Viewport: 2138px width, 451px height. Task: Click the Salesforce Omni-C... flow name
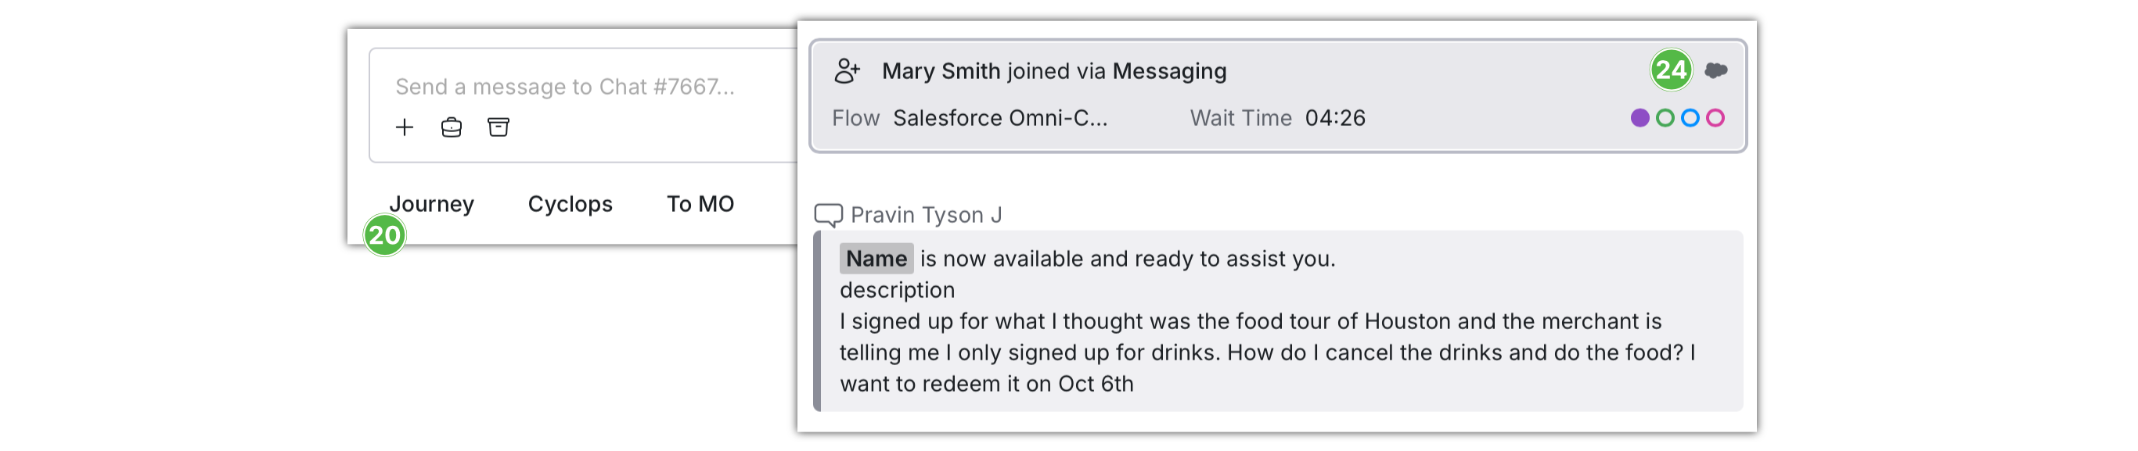click(x=1000, y=118)
